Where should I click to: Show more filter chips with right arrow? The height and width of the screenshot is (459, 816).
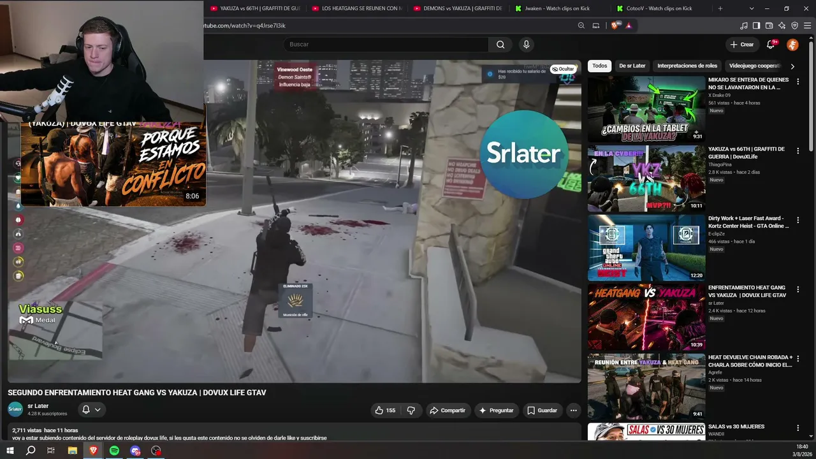[x=792, y=66]
